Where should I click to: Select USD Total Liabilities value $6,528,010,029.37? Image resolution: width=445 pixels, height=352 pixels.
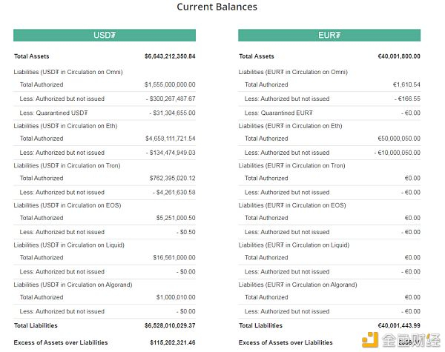pos(170,325)
